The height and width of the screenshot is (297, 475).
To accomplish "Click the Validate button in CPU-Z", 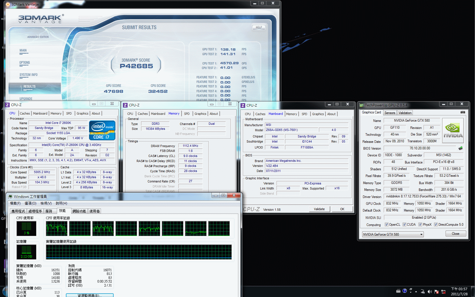I will (x=319, y=209).
